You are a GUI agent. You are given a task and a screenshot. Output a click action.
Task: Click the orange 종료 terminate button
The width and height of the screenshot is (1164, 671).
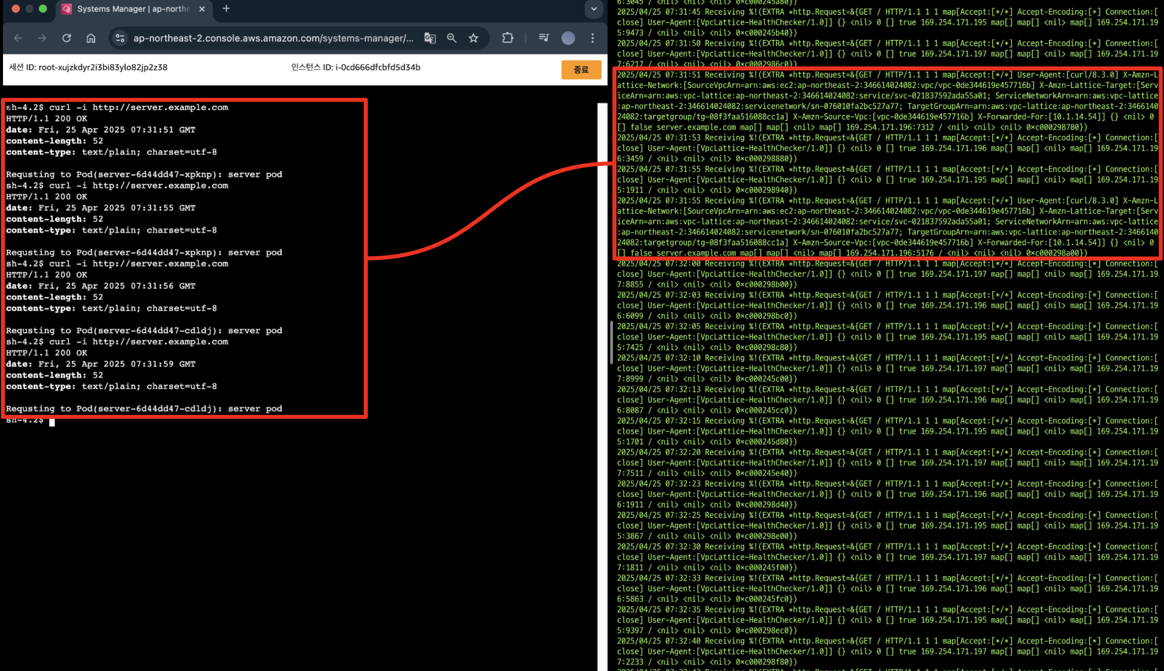tap(580, 69)
